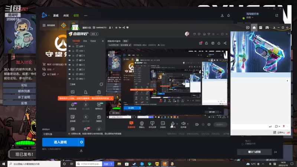Toggle visibility of 游戏 1 source
The width and height of the screenshot is (297, 167).
(69, 79)
